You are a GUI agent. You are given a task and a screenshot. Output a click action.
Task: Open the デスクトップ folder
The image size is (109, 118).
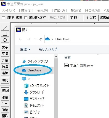click(34, 99)
